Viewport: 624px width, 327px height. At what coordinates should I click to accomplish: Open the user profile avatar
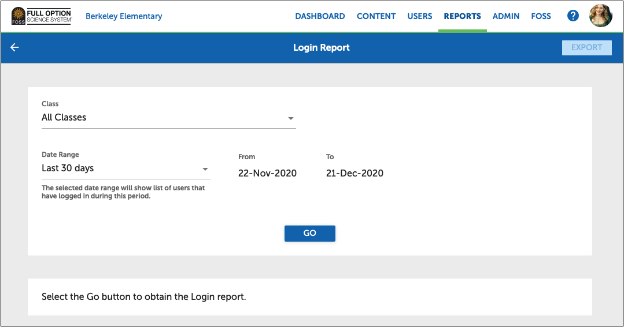[600, 16]
